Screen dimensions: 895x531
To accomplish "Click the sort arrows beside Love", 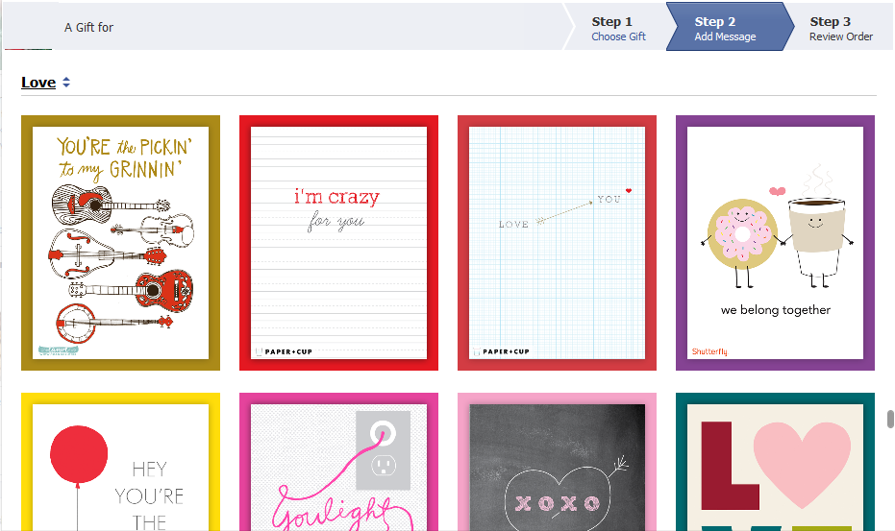I will point(66,83).
